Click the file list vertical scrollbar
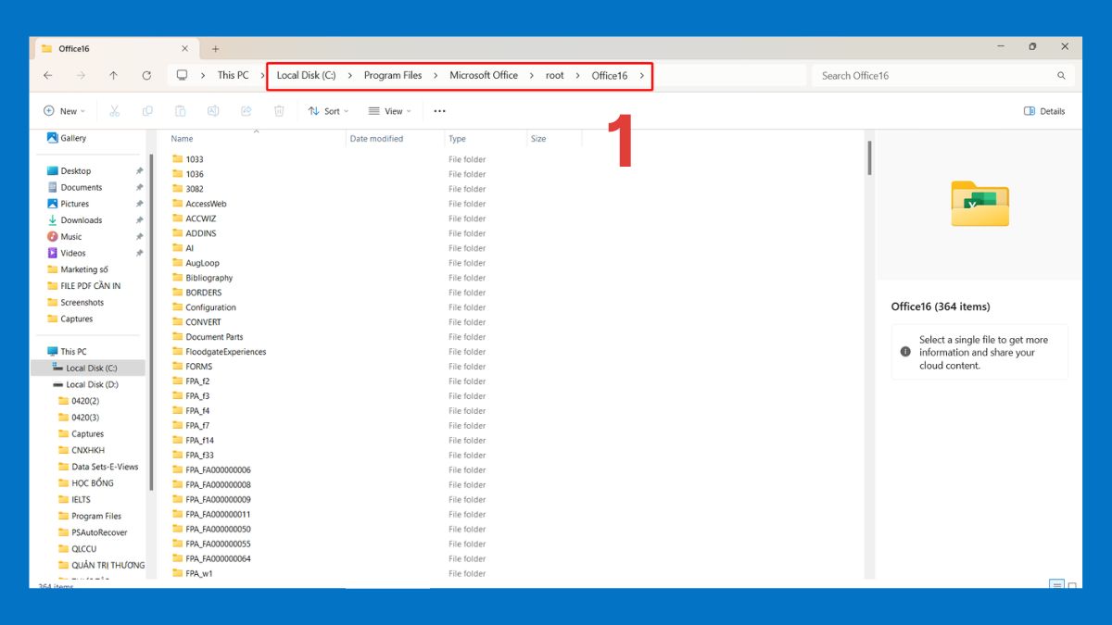1112x625 pixels. coord(868,158)
